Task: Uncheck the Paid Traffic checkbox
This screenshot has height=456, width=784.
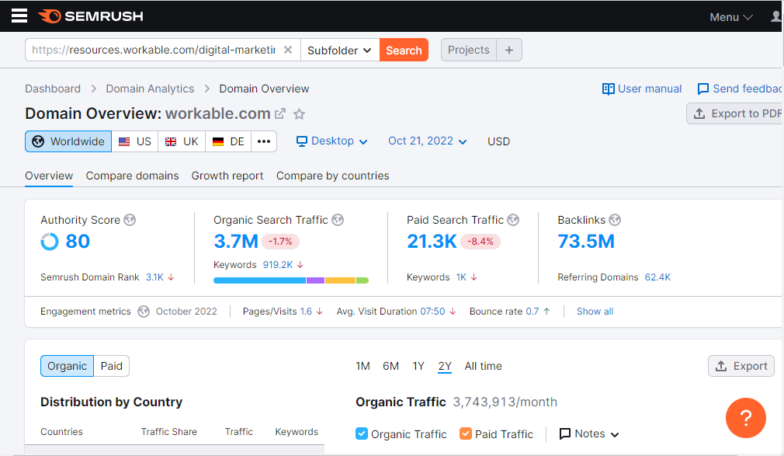Action: point(466,434)
